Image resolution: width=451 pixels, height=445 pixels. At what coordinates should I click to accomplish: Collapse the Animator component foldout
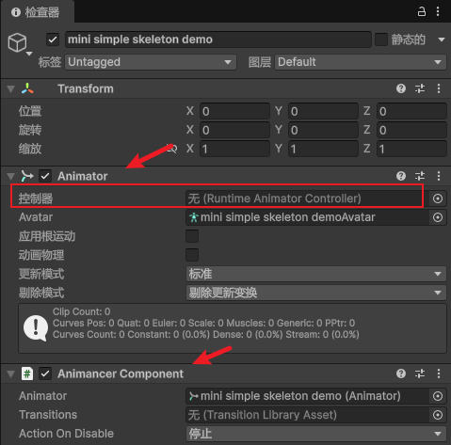[11, 177]
